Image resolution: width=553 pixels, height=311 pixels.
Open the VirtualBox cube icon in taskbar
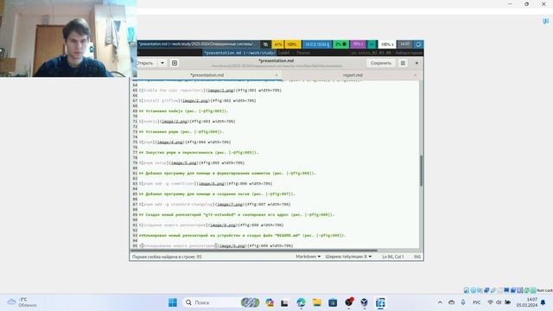[364, 302]
